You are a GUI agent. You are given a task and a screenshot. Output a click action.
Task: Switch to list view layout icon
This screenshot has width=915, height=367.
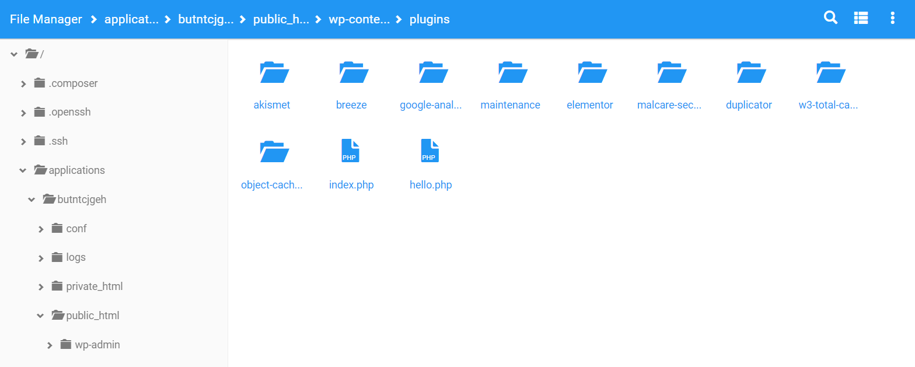pyautogui.click(x=861, y=18)
